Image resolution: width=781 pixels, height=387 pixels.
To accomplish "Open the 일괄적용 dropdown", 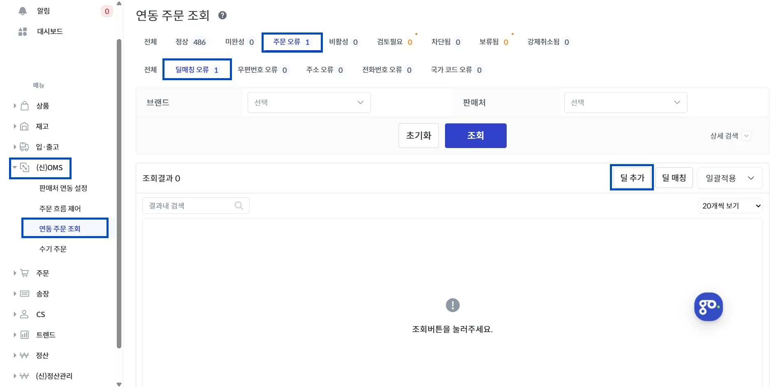I will point(730,178).
